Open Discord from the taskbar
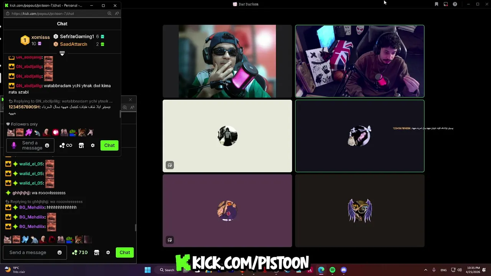491x276 pixels. (x=344, y=270)
